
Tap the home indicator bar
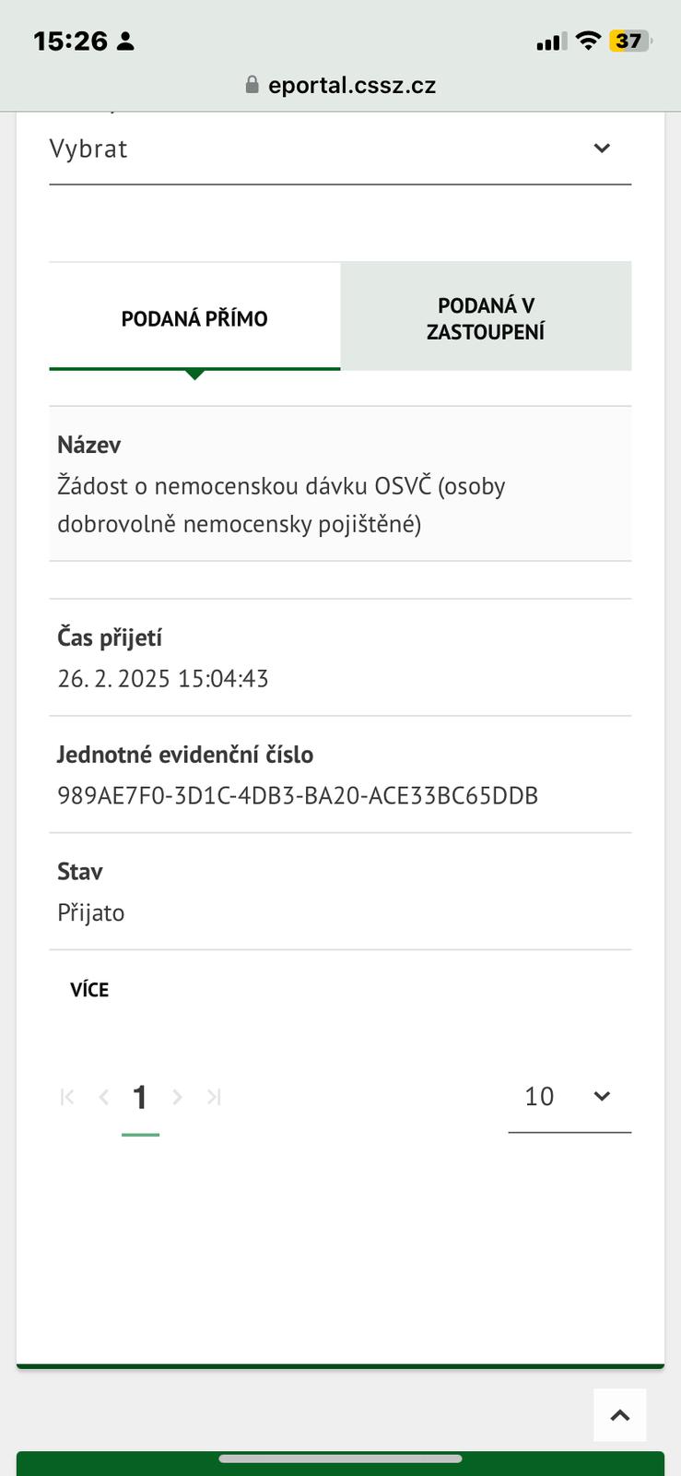click(340, 1458)
